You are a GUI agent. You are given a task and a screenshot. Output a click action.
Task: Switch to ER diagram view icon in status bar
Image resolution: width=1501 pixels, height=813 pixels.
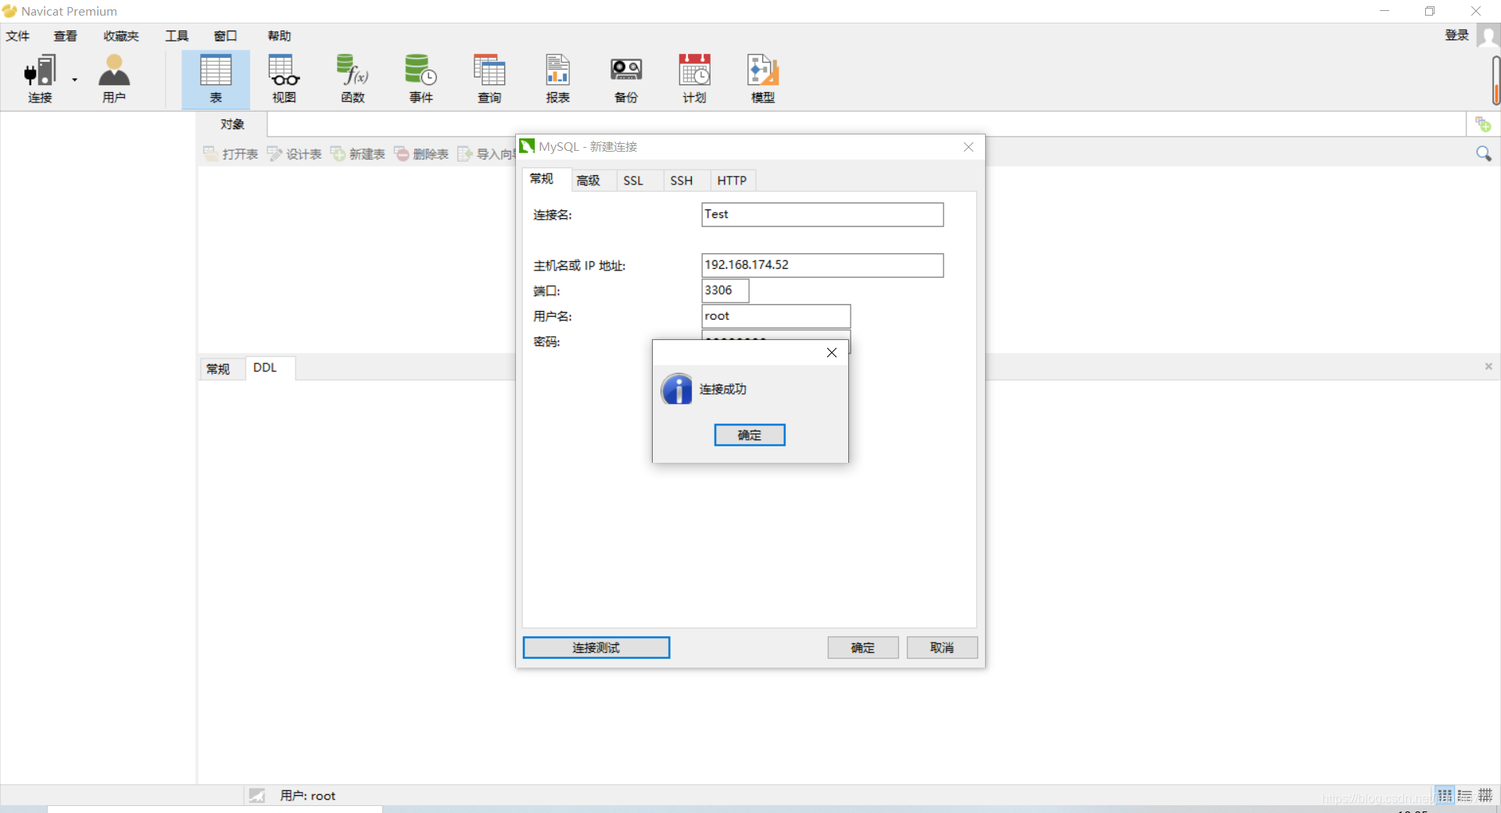[x=1485, y=796]
